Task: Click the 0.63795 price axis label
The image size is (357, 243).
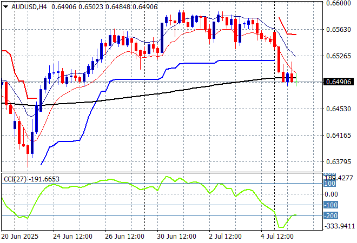Action: pyautogui.click(x=338, y=162)
